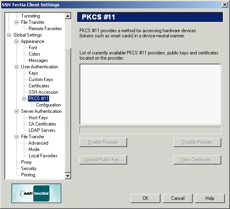Select Printing in the tree

tap(28, 175)
